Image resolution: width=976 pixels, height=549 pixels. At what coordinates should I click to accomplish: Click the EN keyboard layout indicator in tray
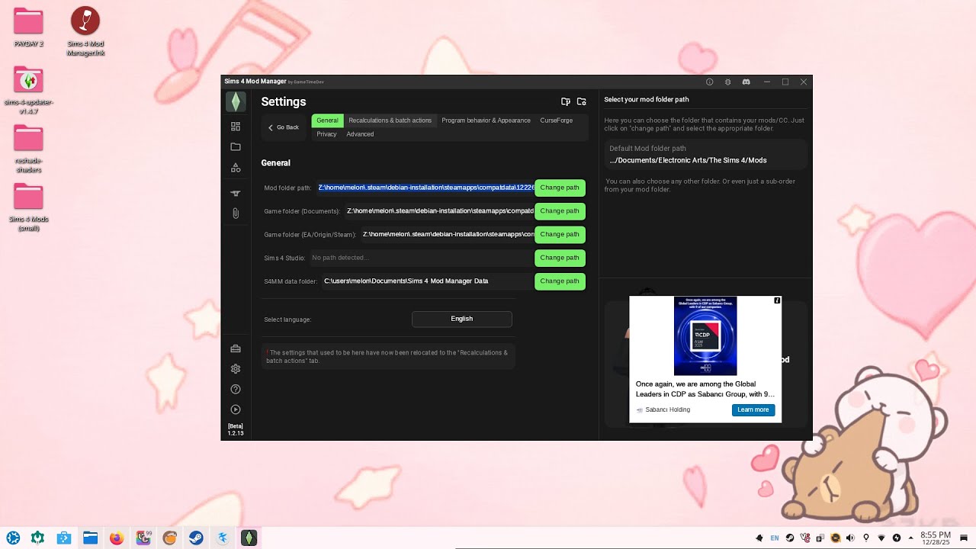click(775, 538)
